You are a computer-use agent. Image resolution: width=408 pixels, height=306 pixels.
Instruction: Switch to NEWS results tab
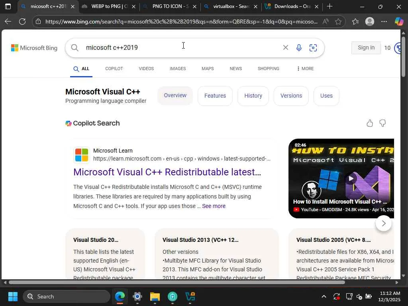coord(236,69)
